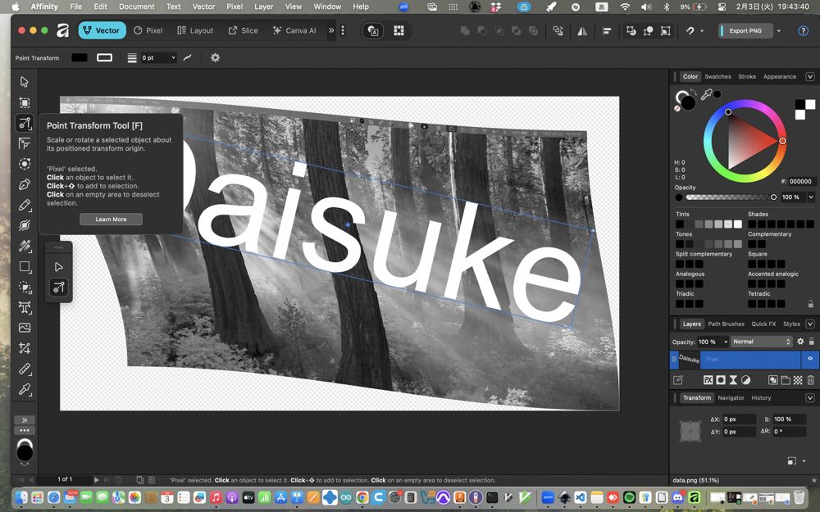
Task: Collapse the Transform panel group chevron
Action: click(x=810, y=397)
